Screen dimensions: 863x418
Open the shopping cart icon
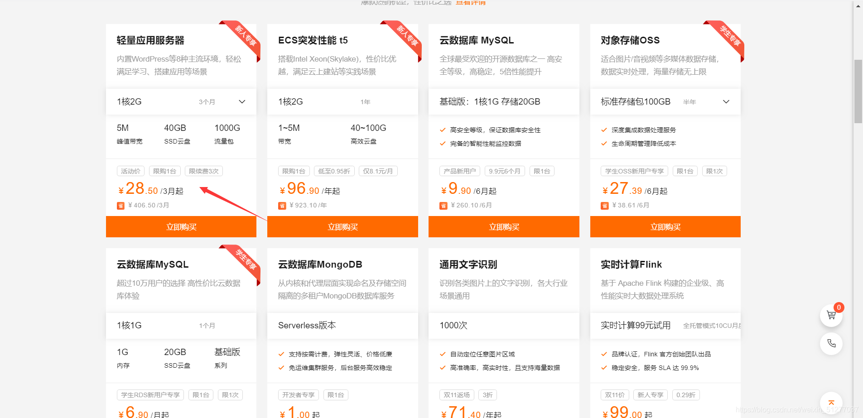point(831,315)
